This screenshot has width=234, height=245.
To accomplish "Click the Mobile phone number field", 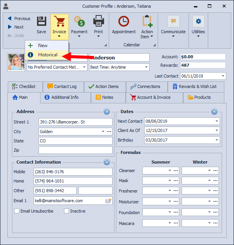I will [73, 172].
